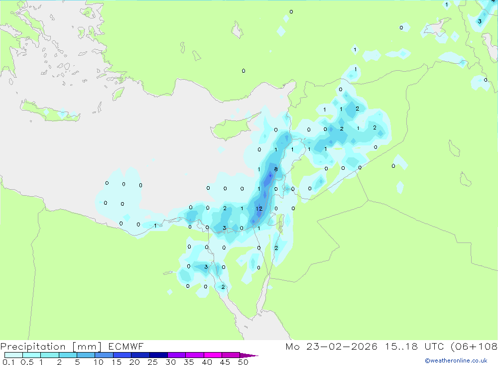Select the over-50 mm arrow tip of legend
498x365 pixels.
(x=249, y=356)
